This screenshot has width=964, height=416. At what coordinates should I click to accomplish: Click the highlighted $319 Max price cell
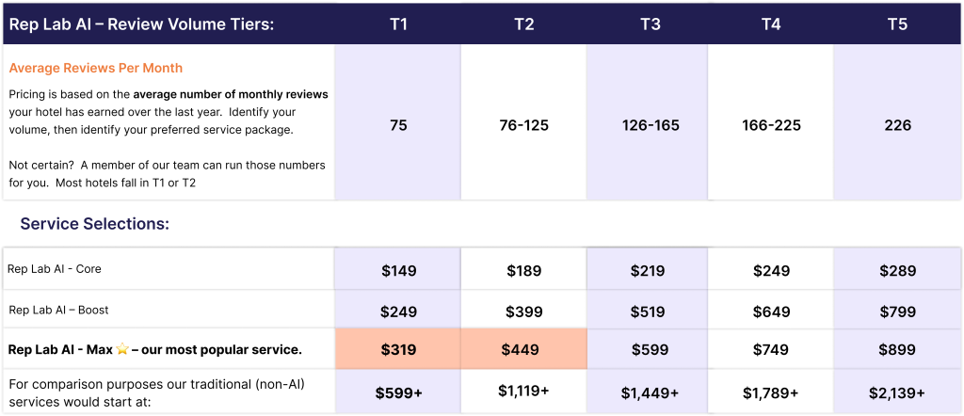point(398,349)
